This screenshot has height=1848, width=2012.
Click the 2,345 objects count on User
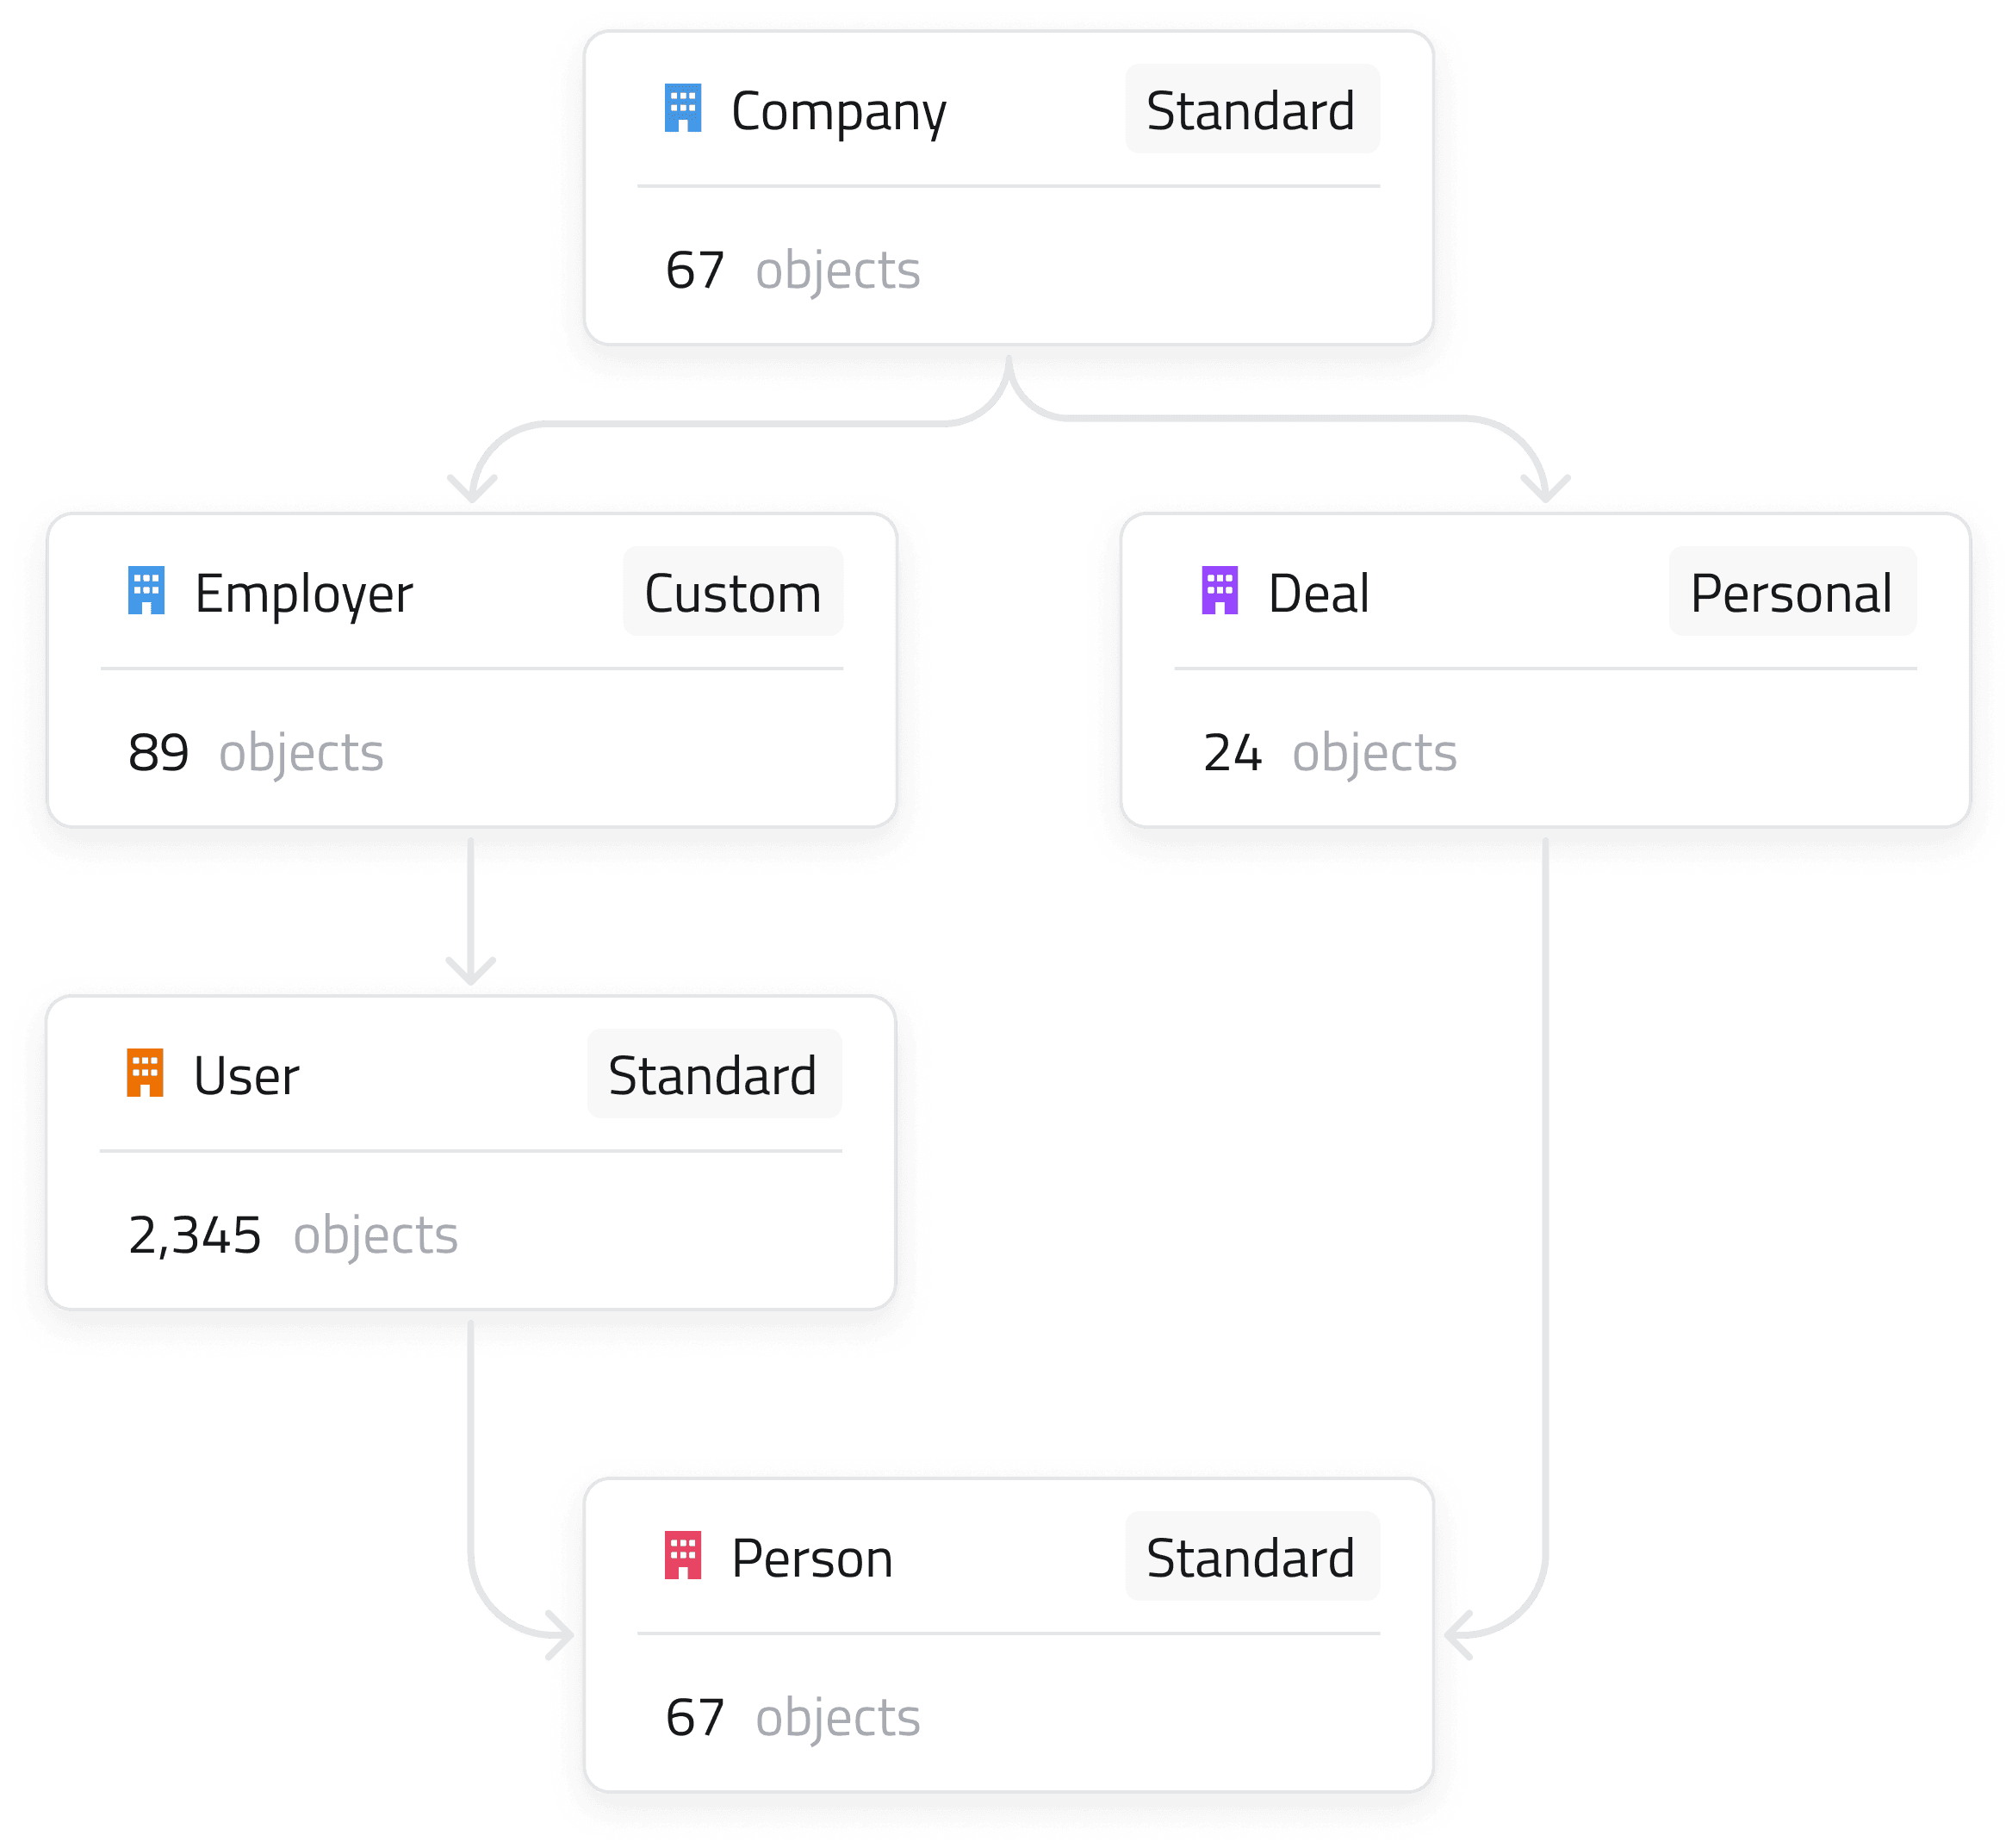point(293,1235)
